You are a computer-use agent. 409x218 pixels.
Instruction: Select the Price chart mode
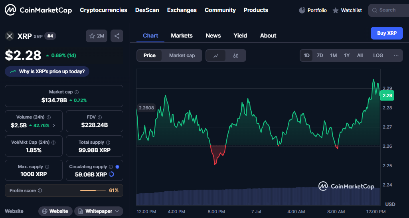[x=150, y=55]
